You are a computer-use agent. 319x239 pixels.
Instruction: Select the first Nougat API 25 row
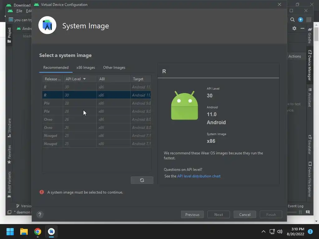pos(97,136)
